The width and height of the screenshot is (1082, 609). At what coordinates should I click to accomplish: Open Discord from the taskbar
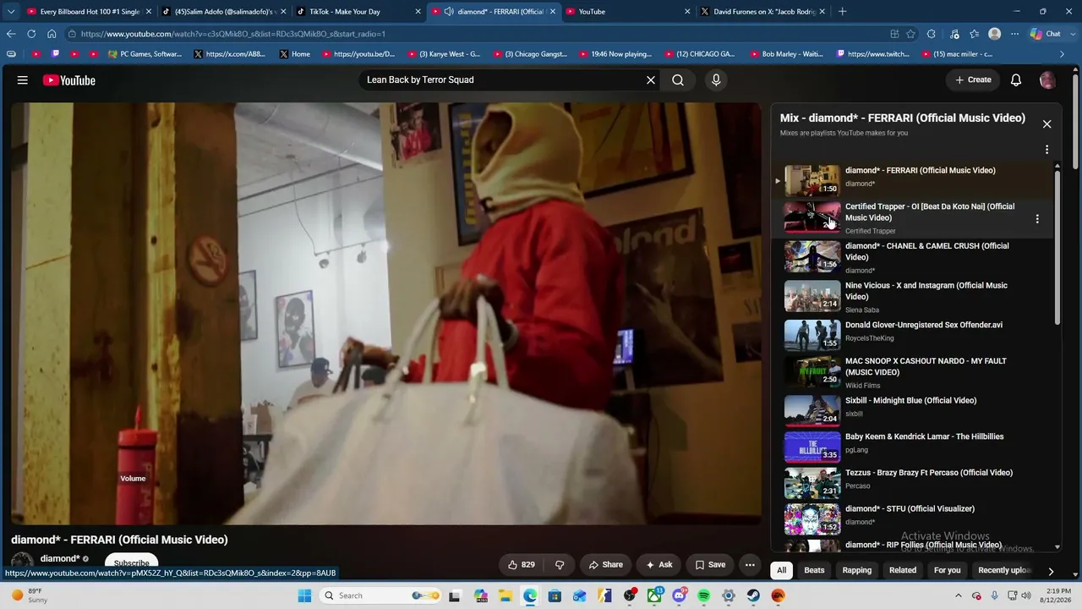(680, 595)
